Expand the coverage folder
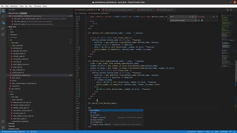 pyautogui.click(x=13, y=37)
